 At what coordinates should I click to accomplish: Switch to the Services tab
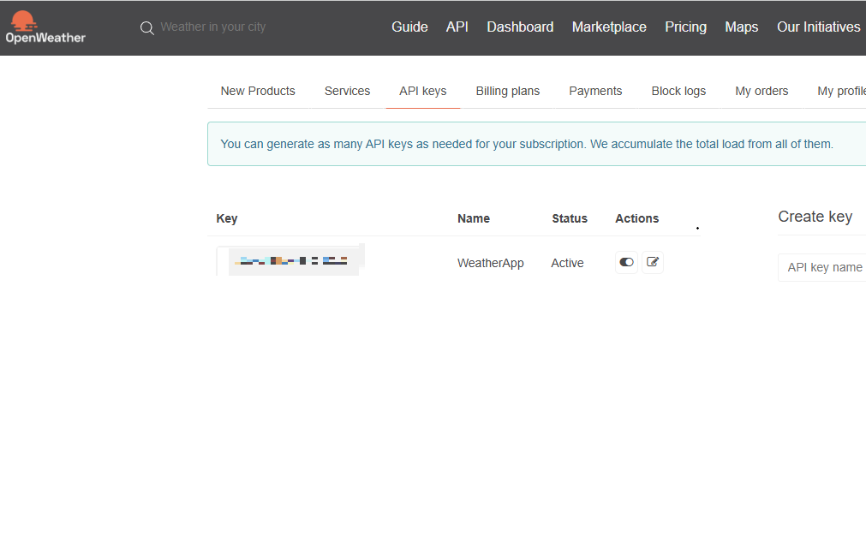[347, 91]
